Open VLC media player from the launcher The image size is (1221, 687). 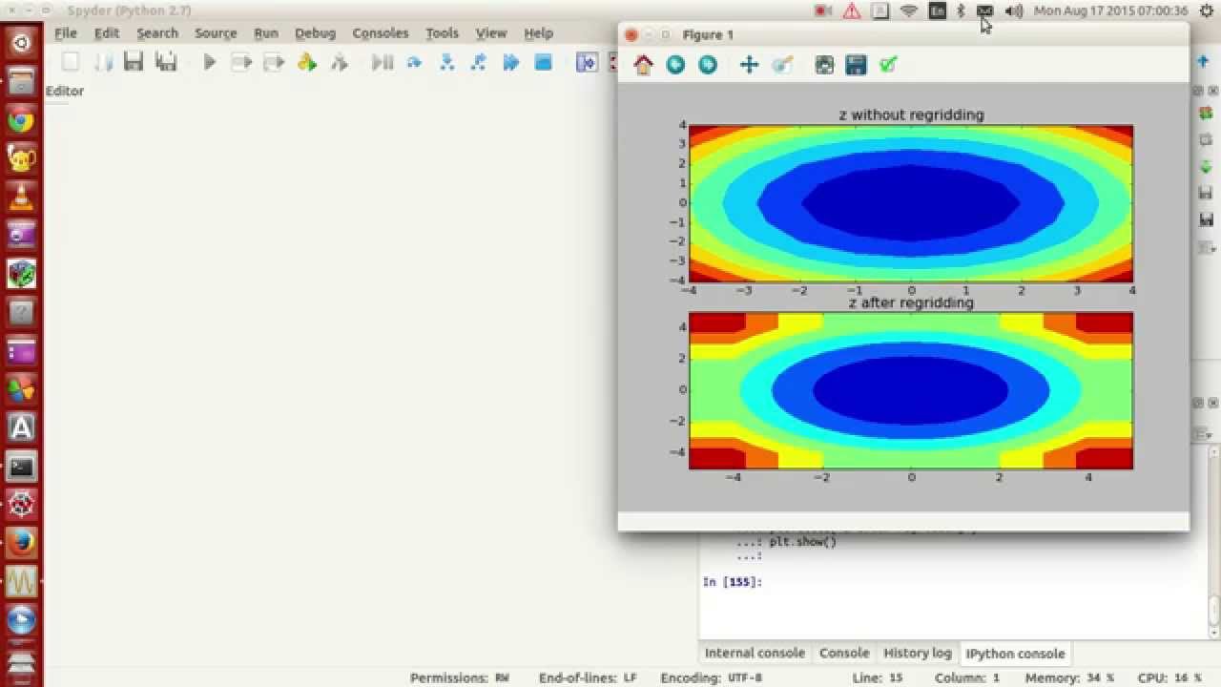click(x=21, y=198)
